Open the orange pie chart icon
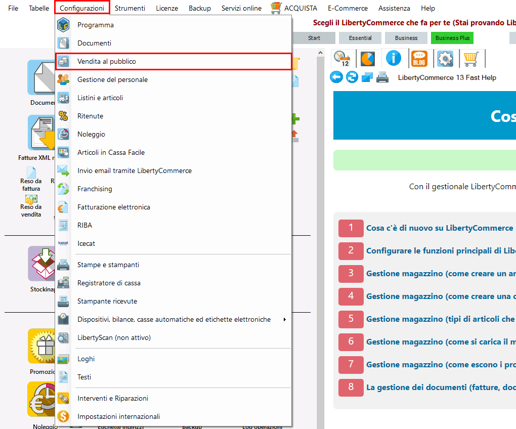Screen dimensions: 516x429 coord(368,59)
